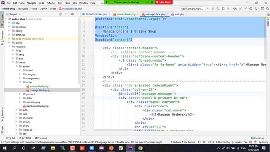Expand the bootstrap folder
Viewport: 270px width, 152px height.
pos(9,27)
